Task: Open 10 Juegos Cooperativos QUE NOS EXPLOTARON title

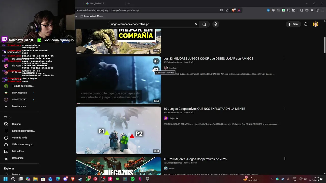Action: (204, 109)
